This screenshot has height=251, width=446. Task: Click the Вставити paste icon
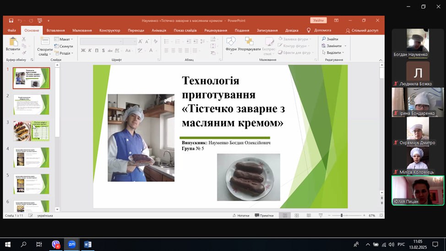13,44
